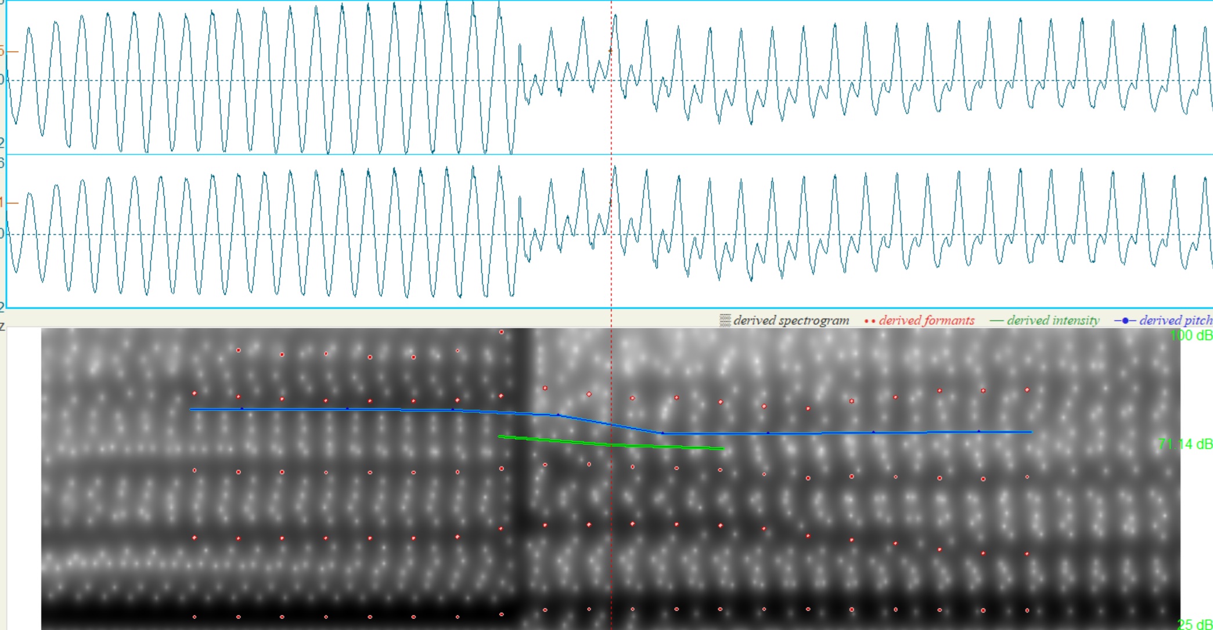Click the 71.14 dB intensity value label

pos(1185,444)
